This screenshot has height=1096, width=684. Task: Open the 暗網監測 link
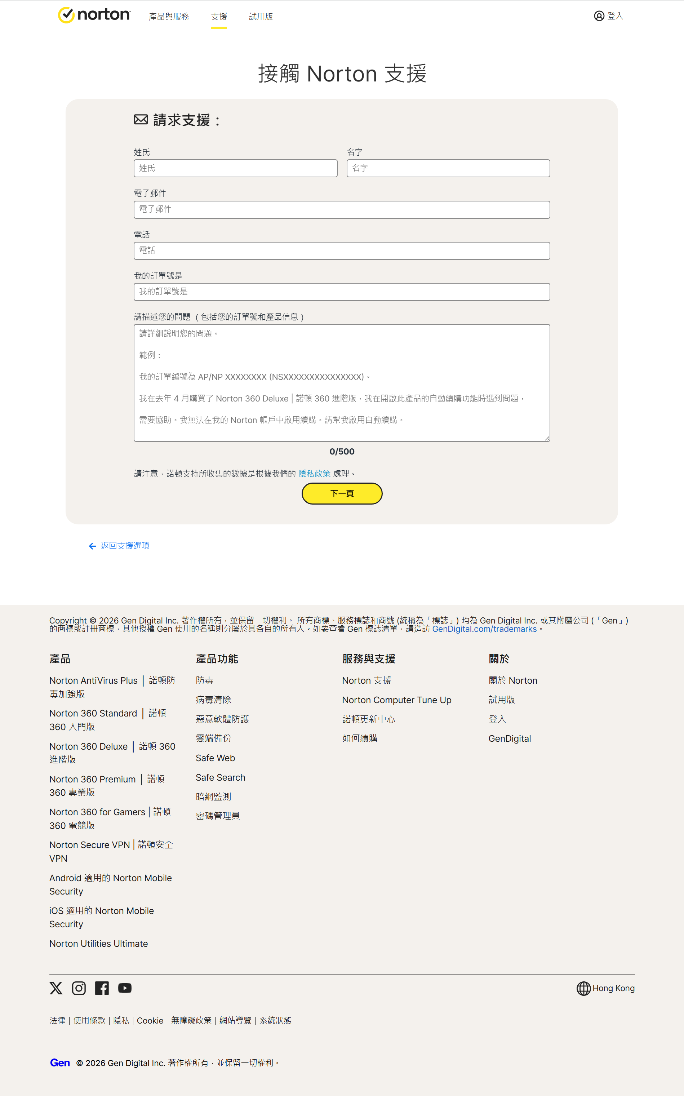tap(213, 797)
